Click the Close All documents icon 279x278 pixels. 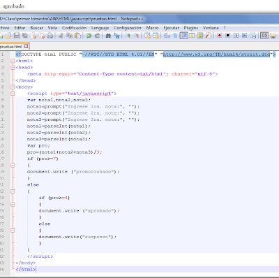[x=42, y=36]
